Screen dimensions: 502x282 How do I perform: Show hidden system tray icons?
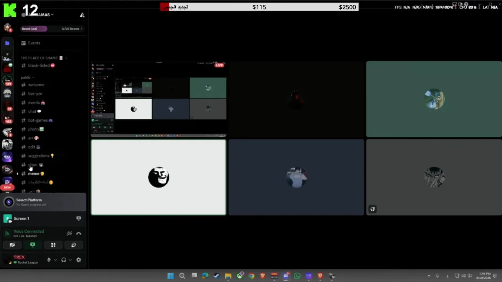click(x=429, y=276)
